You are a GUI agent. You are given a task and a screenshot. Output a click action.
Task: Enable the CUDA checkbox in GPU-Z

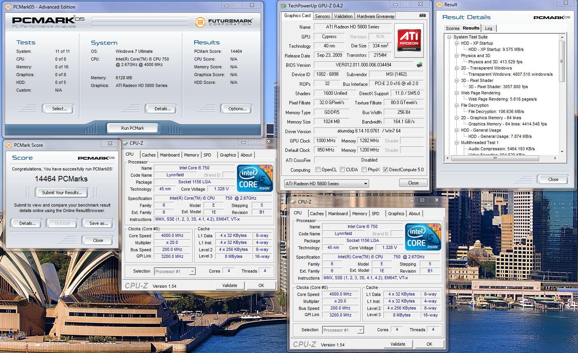pos(342,170)
